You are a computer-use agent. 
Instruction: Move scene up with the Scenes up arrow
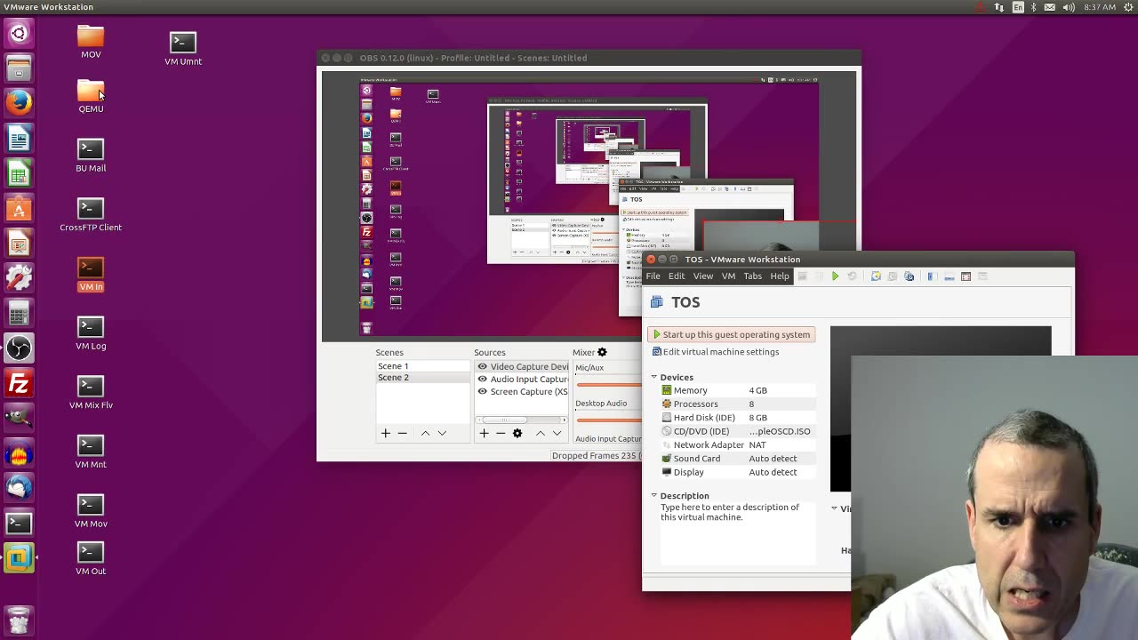(x=425, y=433)
